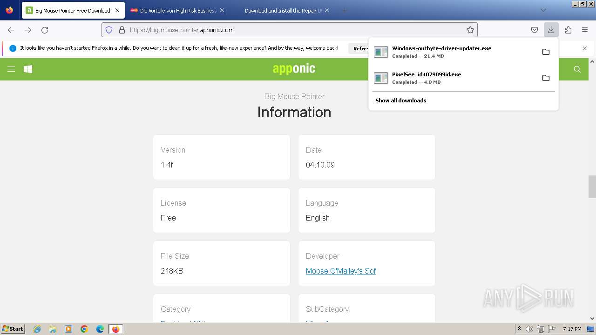The width and height of the screenshot is (596, 335).
Task: Click the Refresh Firefox button
Action: pyautogui.click(x=359, y=48)
